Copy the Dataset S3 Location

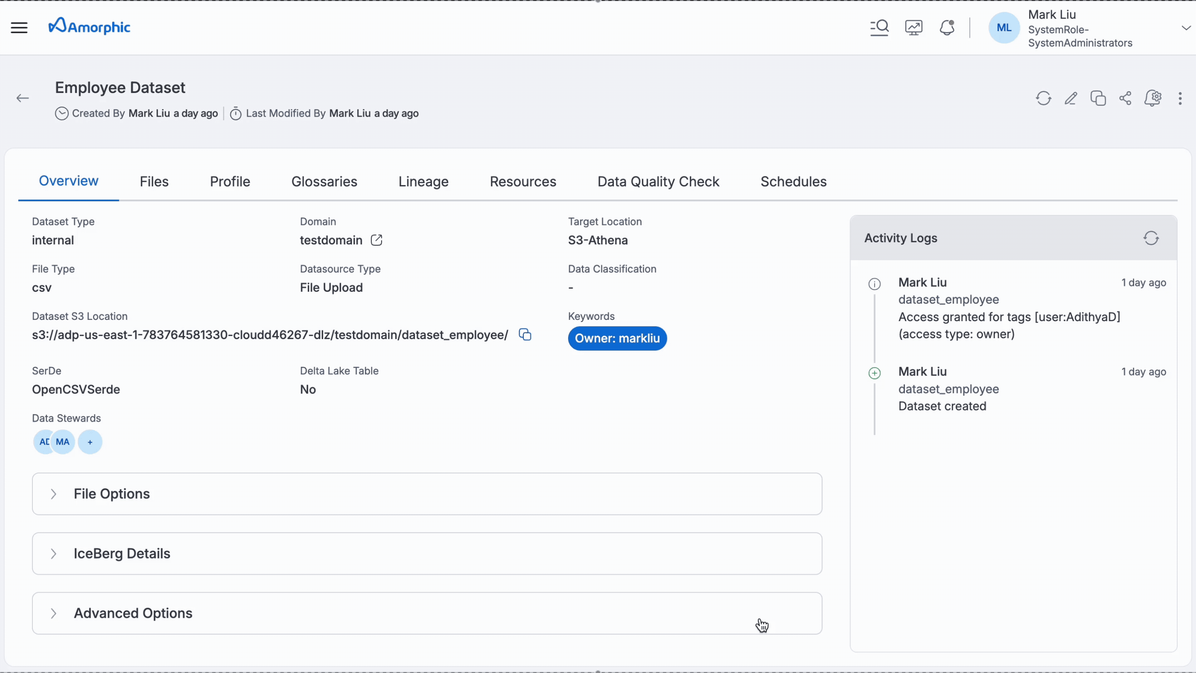pos(524,334)
